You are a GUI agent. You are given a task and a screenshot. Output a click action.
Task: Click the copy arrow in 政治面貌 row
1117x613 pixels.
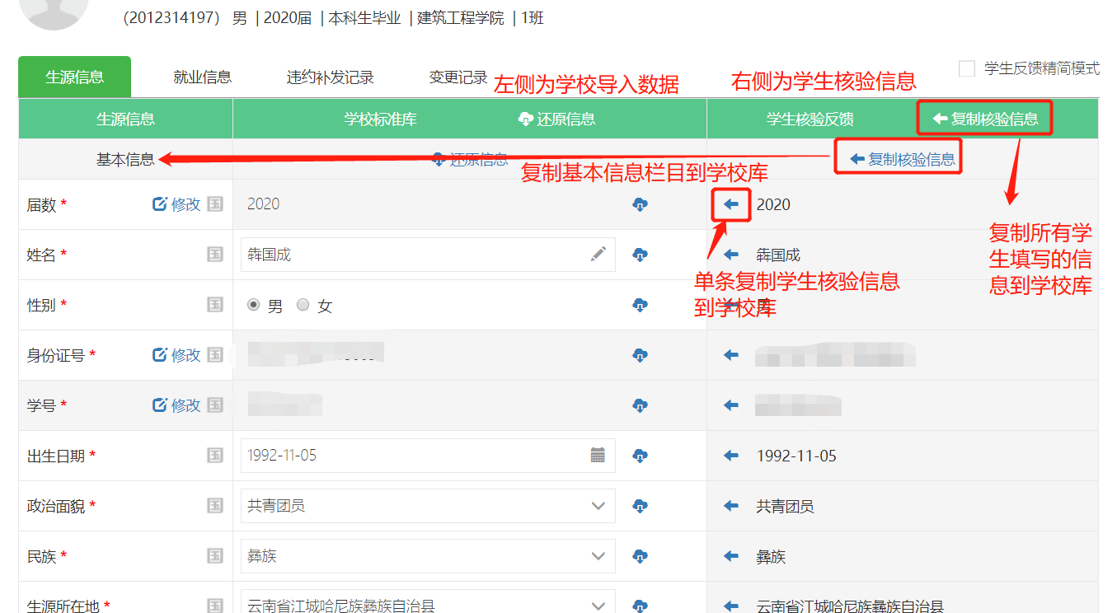pyautogui.click(x=730, y=506)
